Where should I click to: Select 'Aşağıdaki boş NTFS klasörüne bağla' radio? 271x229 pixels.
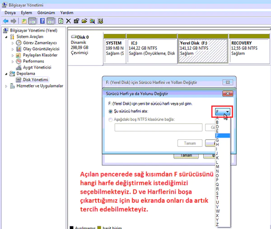(x=111, y=119)
